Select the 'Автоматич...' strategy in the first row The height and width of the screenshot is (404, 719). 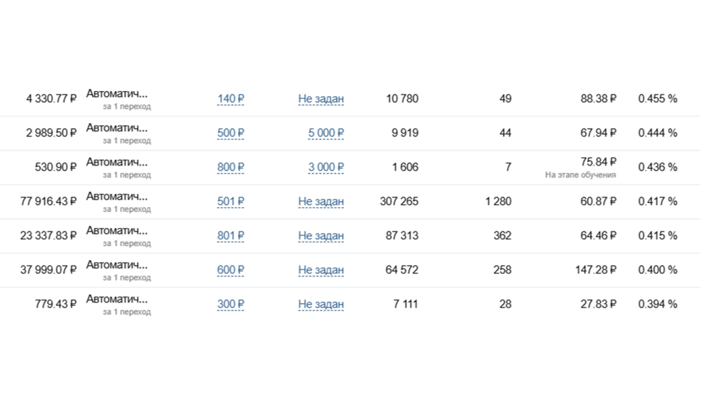[117, 94]
